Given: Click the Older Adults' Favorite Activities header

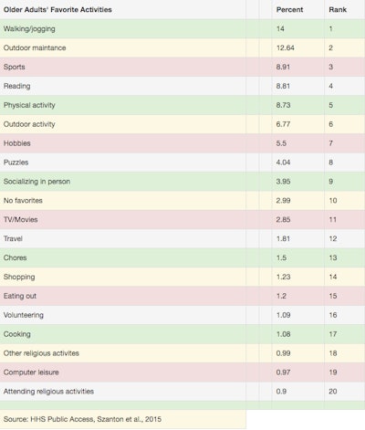Looking at the screenshot, I should pyautogui.click(x=57, y=10).
